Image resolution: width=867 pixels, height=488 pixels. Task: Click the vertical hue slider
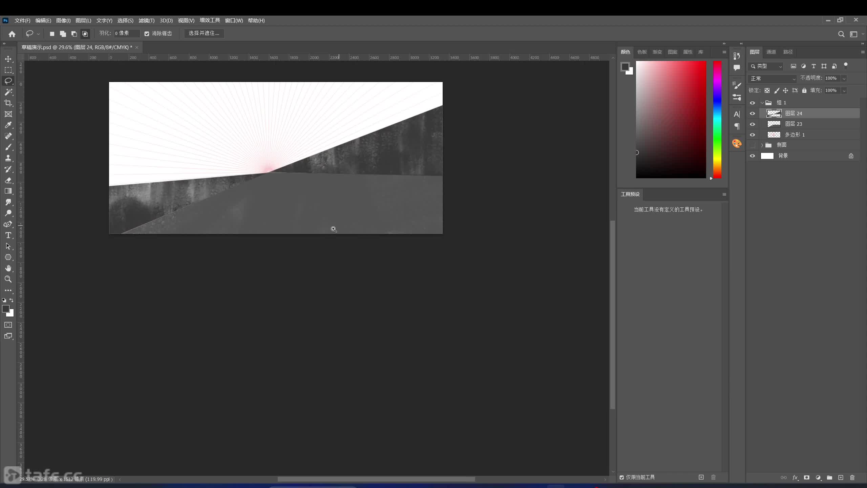pos(717,120)
